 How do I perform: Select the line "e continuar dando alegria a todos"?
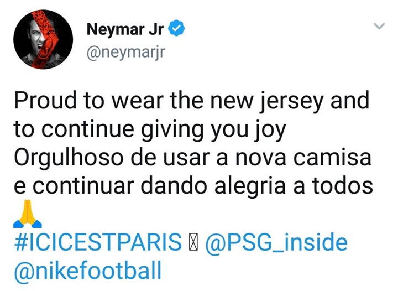tap(193, 186)
